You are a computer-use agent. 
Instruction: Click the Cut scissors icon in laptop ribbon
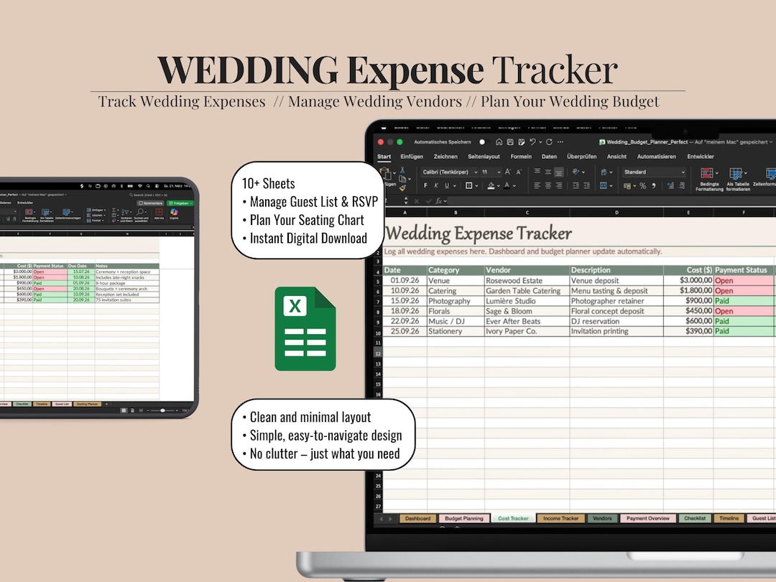402,170
